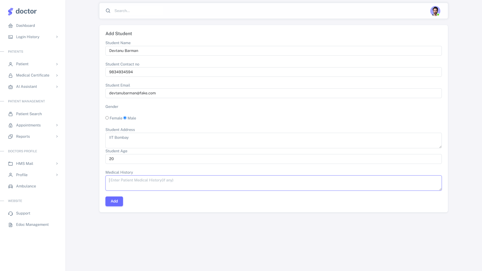Click the user profile avatar icon
Screen dimensions: 482x271
point(435,11)
